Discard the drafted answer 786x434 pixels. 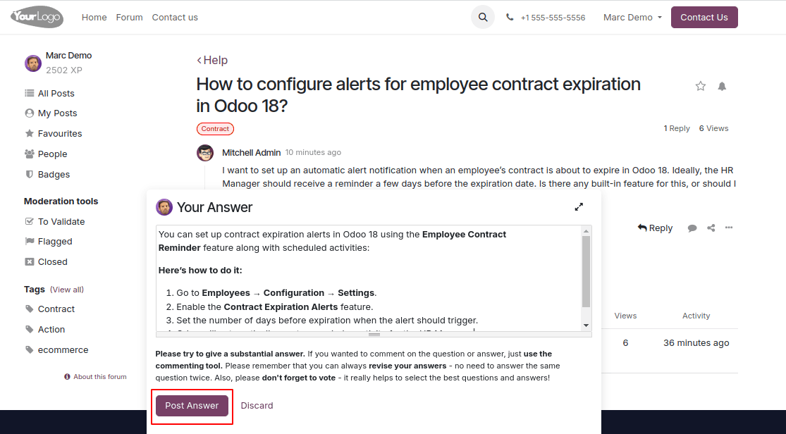[257, 405]
